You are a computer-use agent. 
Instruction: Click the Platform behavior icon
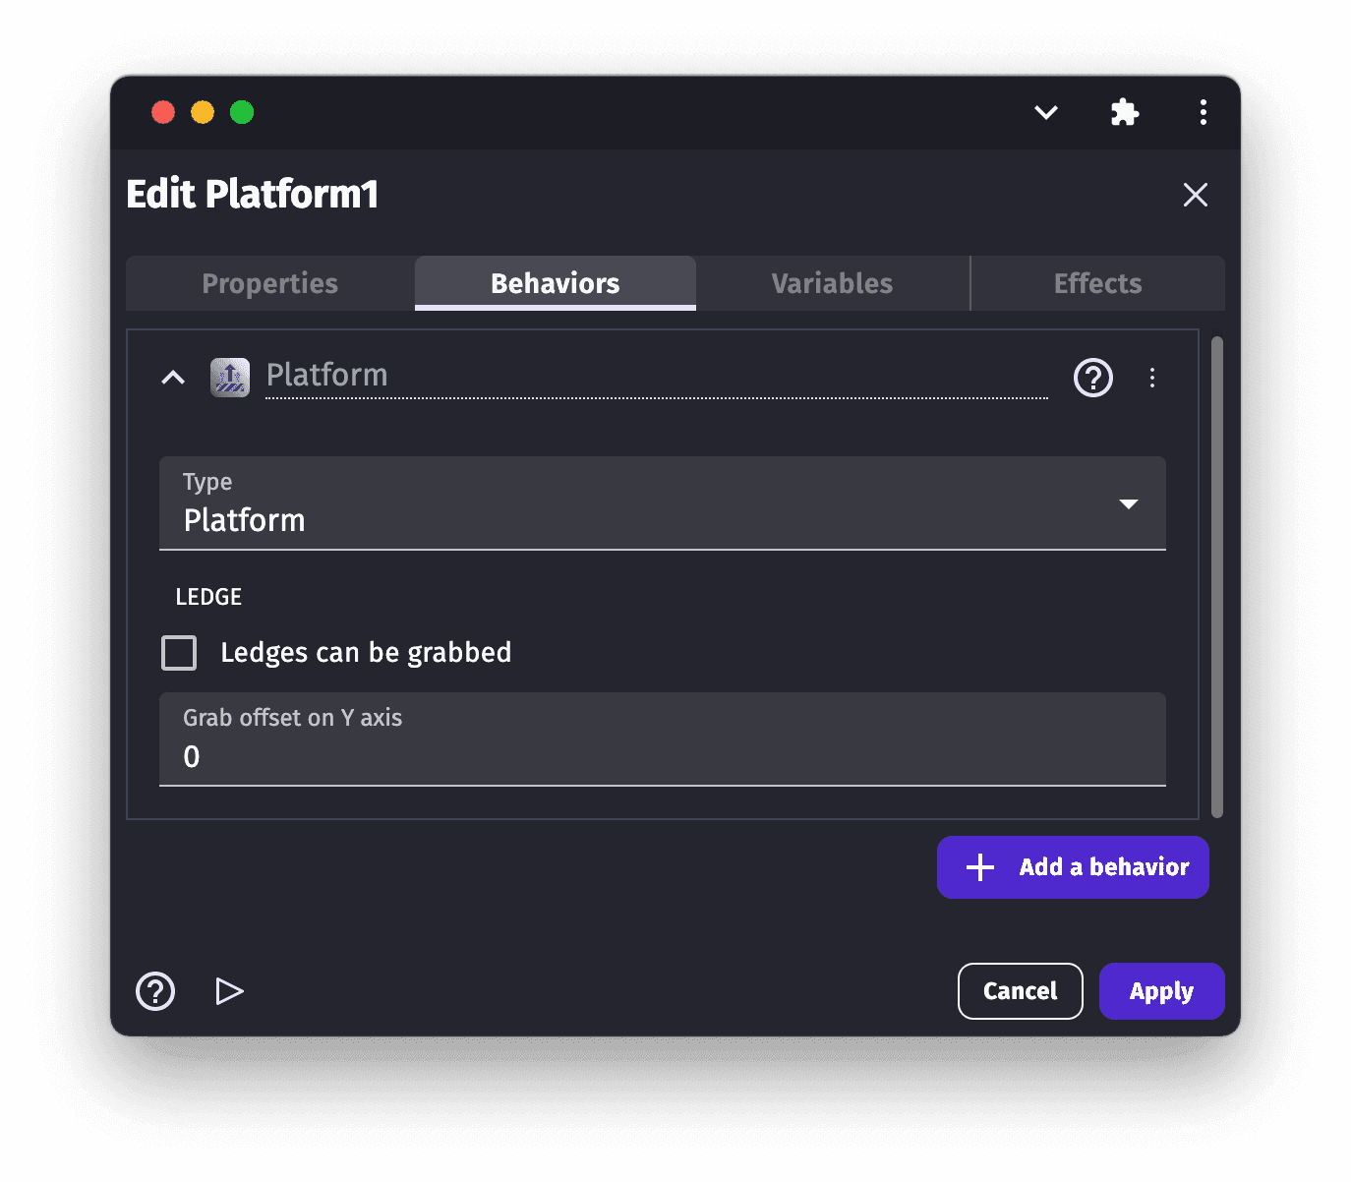pyautogui.click(x=230, y=377)
